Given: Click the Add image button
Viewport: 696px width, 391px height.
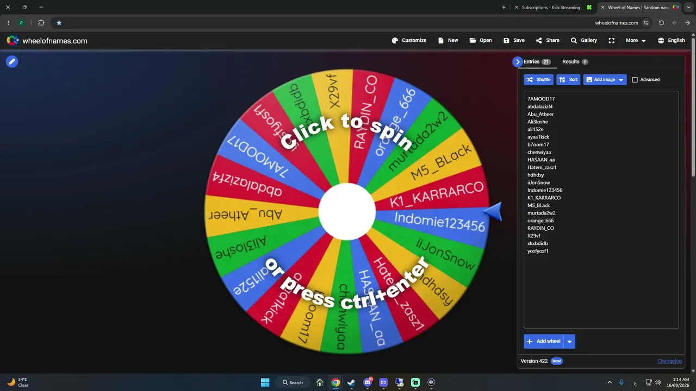Looking at the screenshot, I should (605, 80).
